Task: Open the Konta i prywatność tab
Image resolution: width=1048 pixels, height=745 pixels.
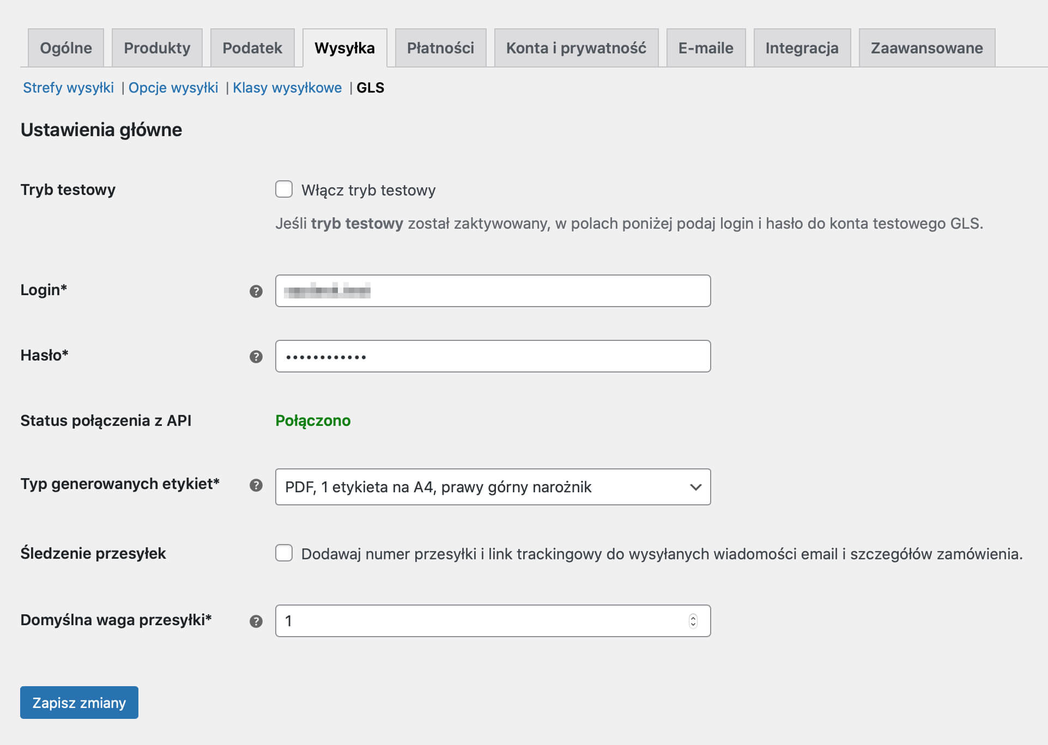Action: [576, 48]
